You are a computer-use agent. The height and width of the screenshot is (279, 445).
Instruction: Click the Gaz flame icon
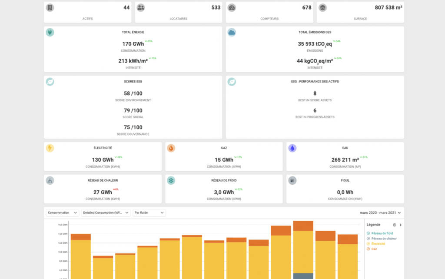click(171, 148)
